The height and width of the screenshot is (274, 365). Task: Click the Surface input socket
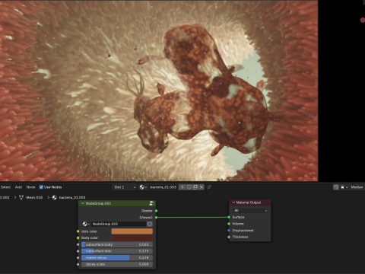[x=229, y=217]
